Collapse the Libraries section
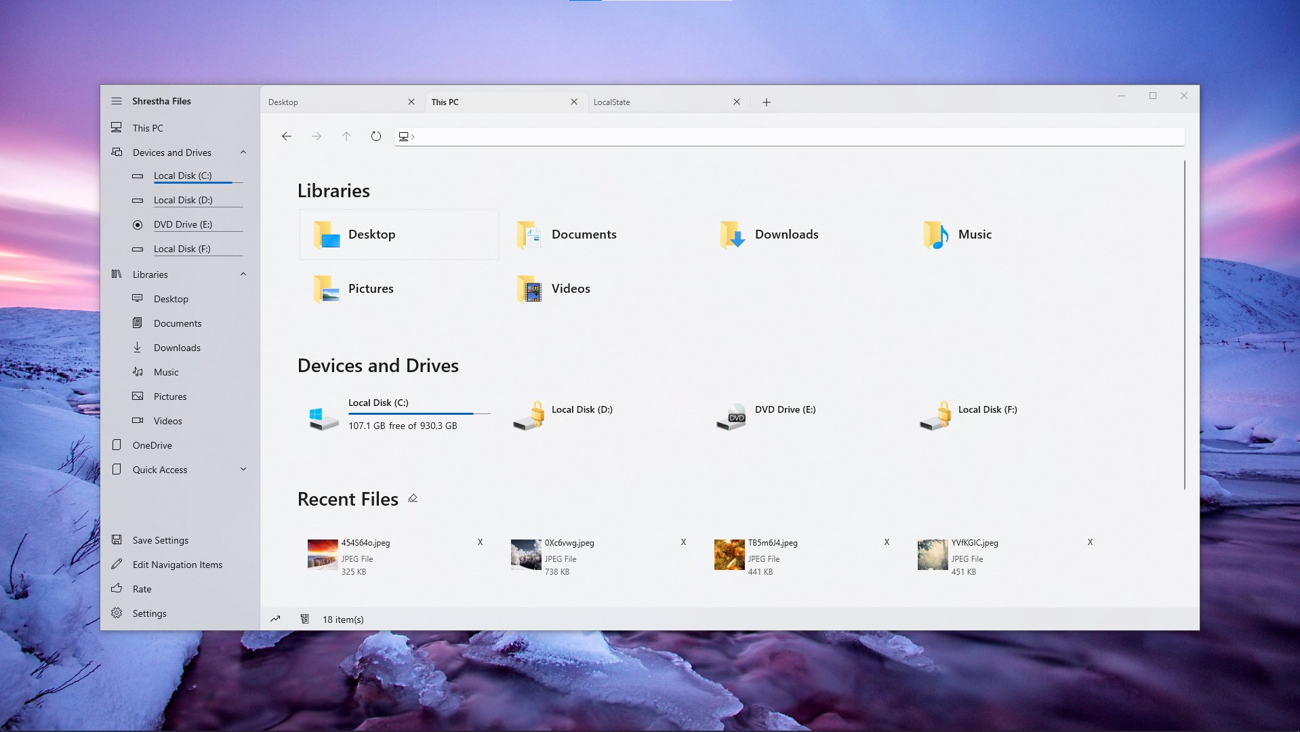The height and width of the screenshot is (732, 1300). (243, 274)
